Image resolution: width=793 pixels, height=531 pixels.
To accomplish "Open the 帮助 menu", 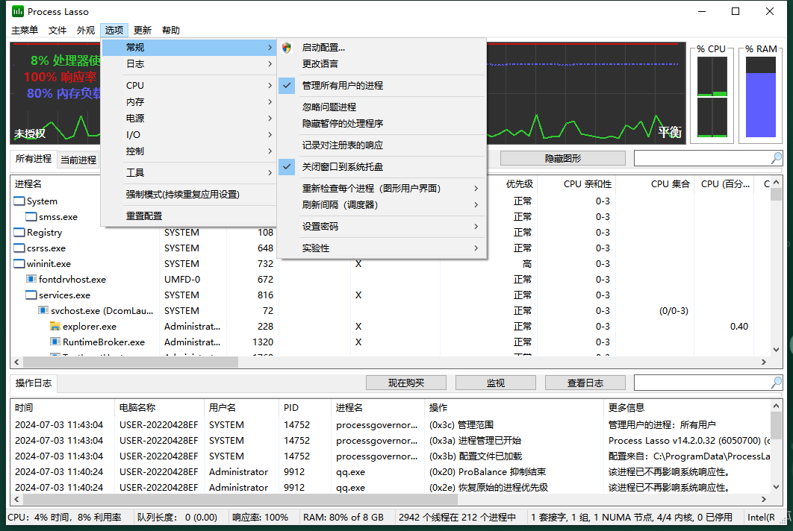I will pos(171,30).
